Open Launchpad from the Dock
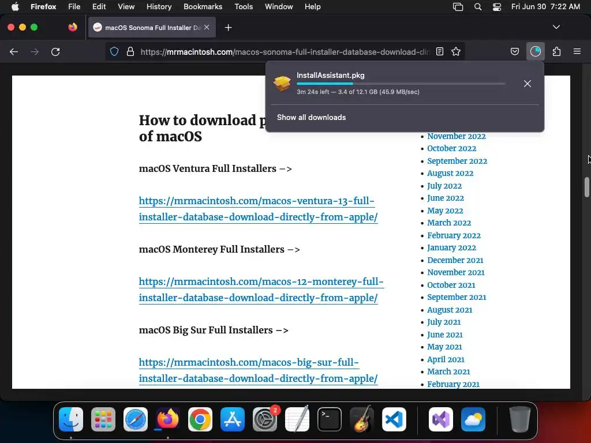This screenshot has width=591, height=443. point(103,419)
